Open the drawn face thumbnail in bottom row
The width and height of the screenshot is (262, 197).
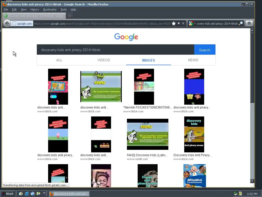click(x=101, y=175)
